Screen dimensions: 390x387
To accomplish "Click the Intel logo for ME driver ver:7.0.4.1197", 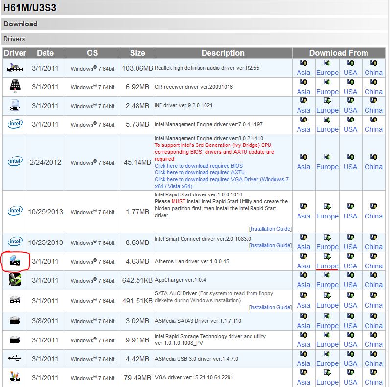I will [x=15, y=124].
